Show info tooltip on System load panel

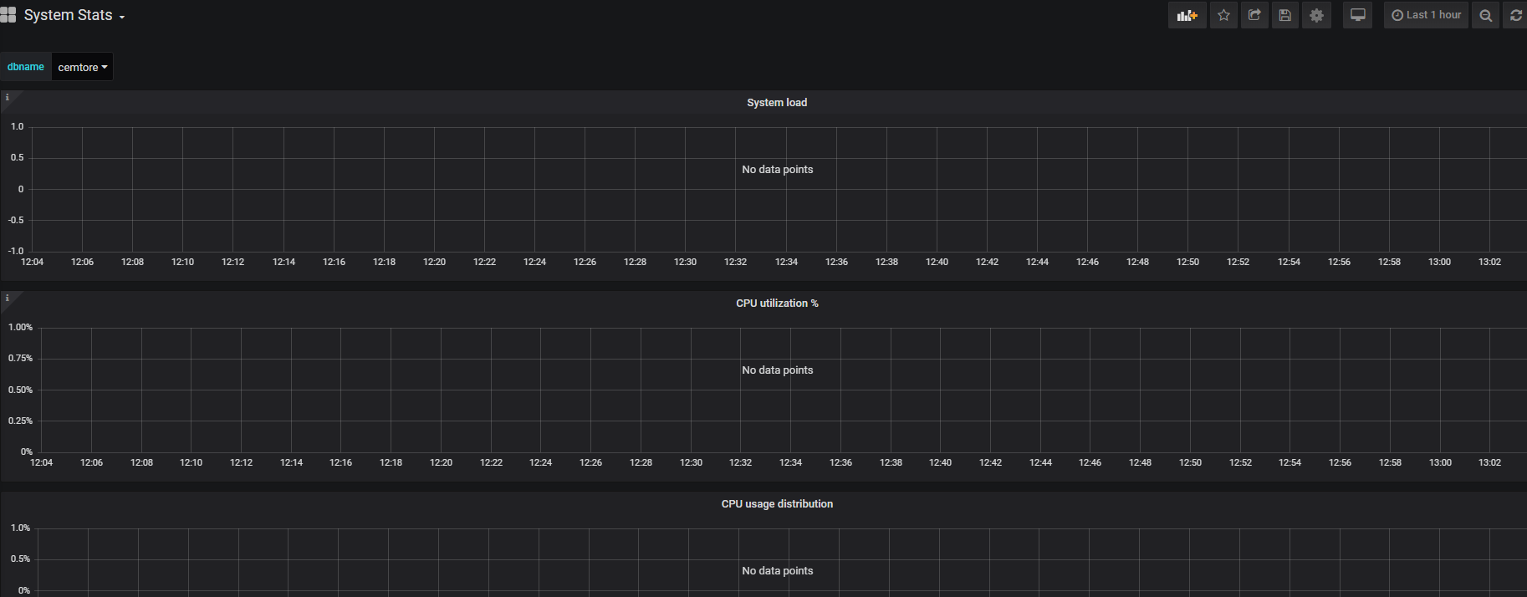7,98
